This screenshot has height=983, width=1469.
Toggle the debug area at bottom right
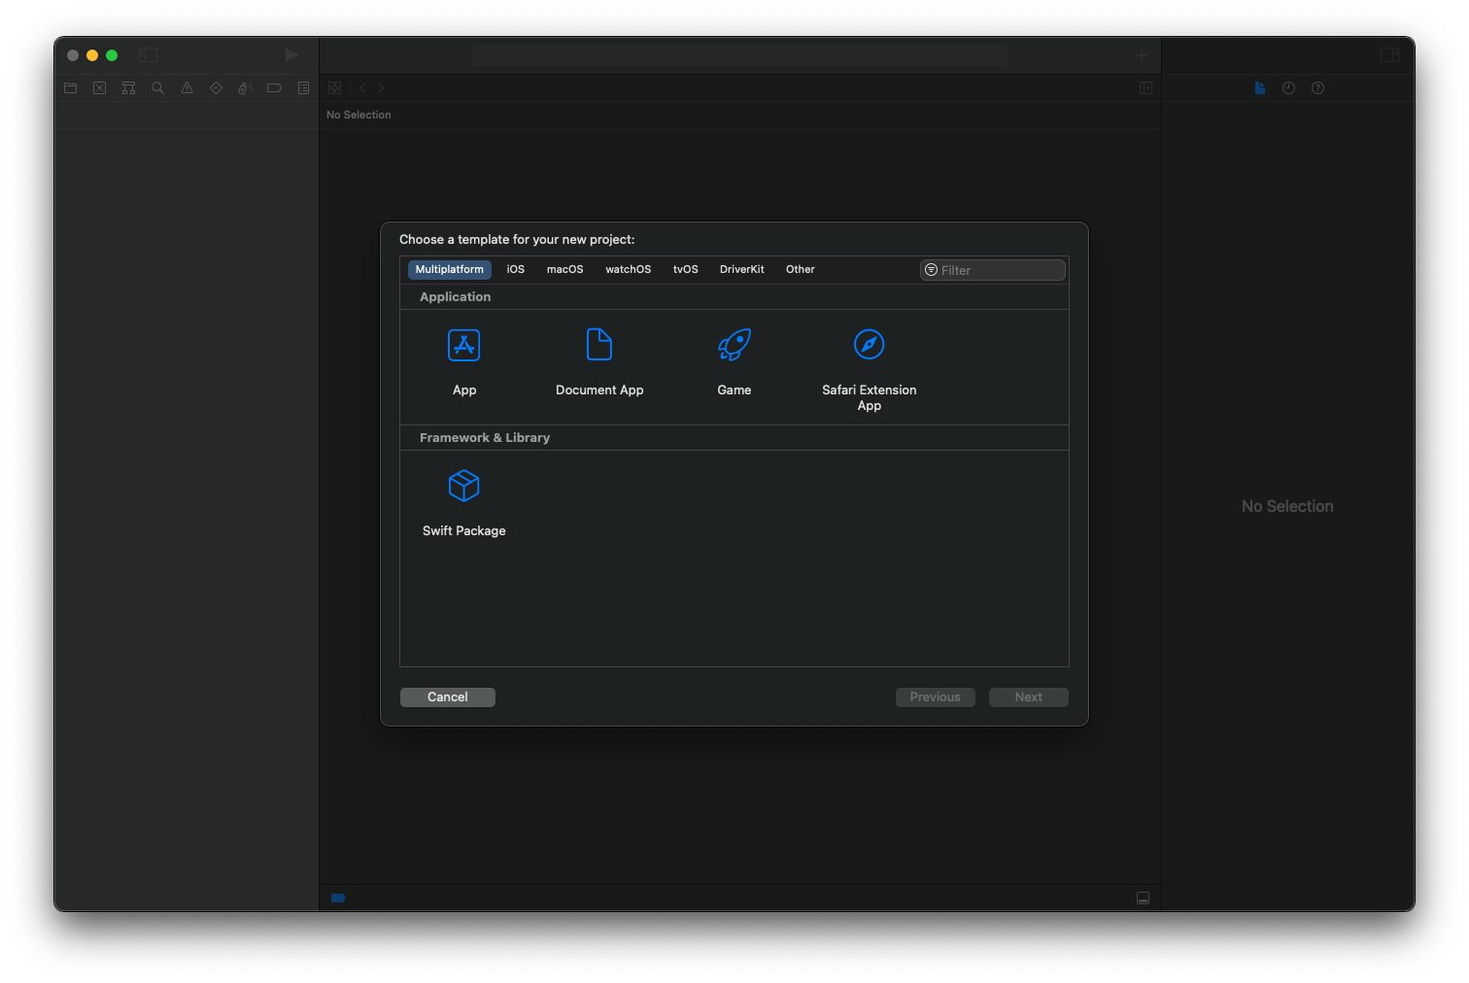[x=1143, y=898]
